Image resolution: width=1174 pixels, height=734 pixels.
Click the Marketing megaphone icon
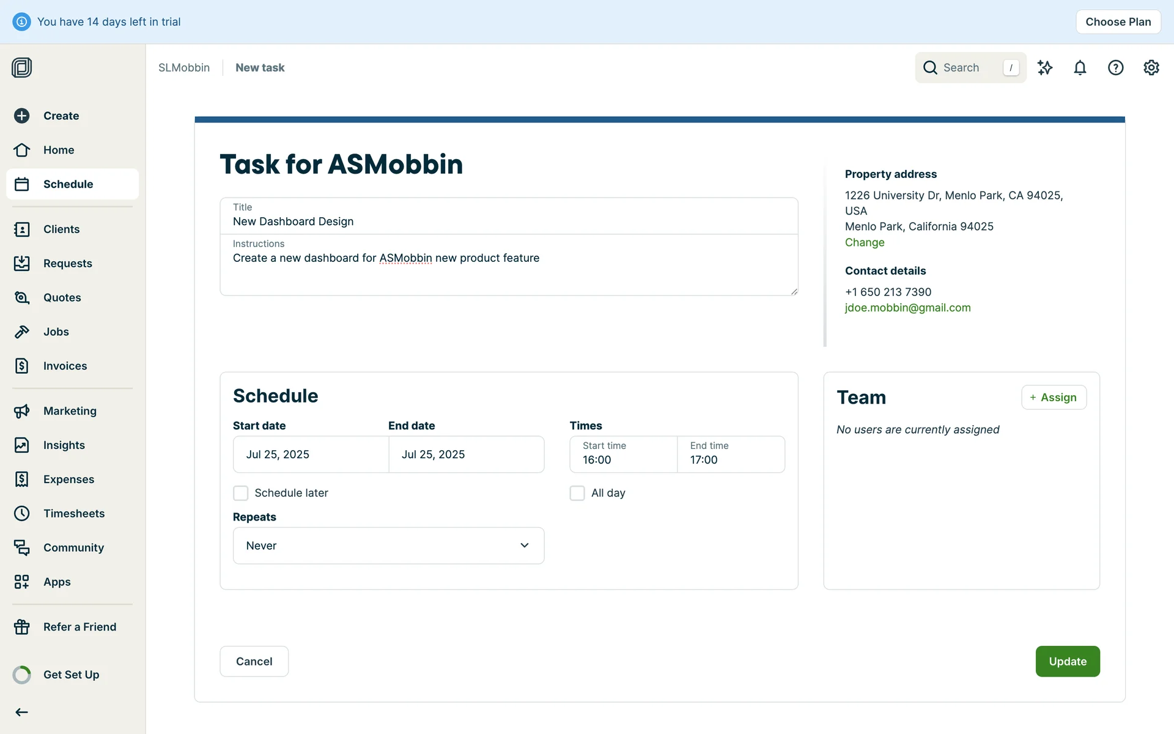click(x=22, y=411)
